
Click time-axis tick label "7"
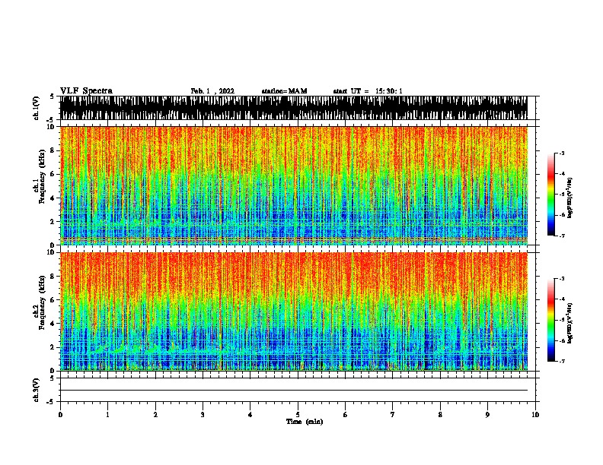[x=393, y=415]
